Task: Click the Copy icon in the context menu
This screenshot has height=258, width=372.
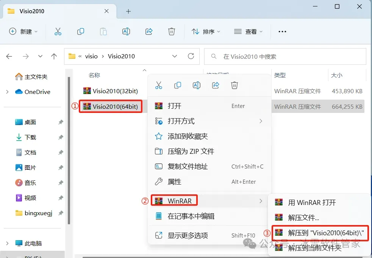Action: click(x=177, y=85)
